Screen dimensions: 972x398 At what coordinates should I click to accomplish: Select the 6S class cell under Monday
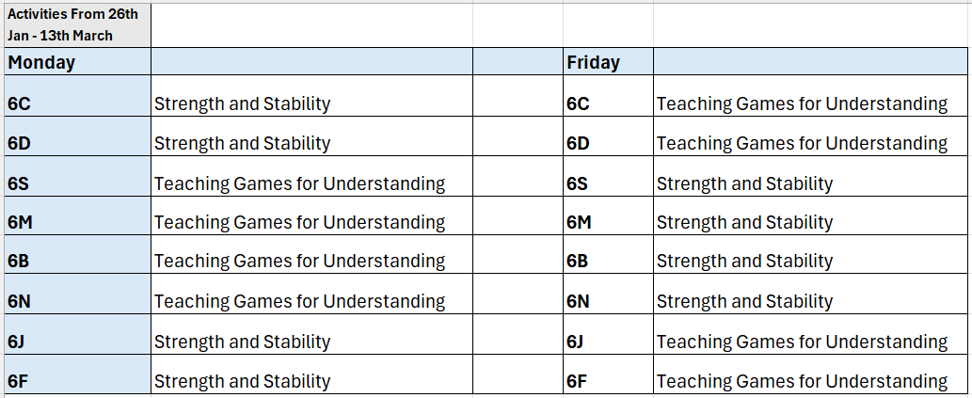[x=75, y=183]
